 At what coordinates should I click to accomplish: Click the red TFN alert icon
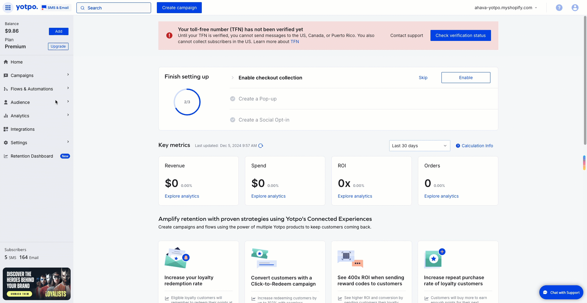pyautogui.click(x=169, y=35)
